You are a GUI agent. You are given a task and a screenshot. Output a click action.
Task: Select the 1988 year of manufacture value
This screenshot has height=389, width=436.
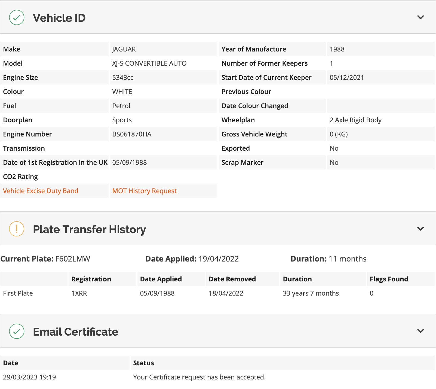coord(337,49)
